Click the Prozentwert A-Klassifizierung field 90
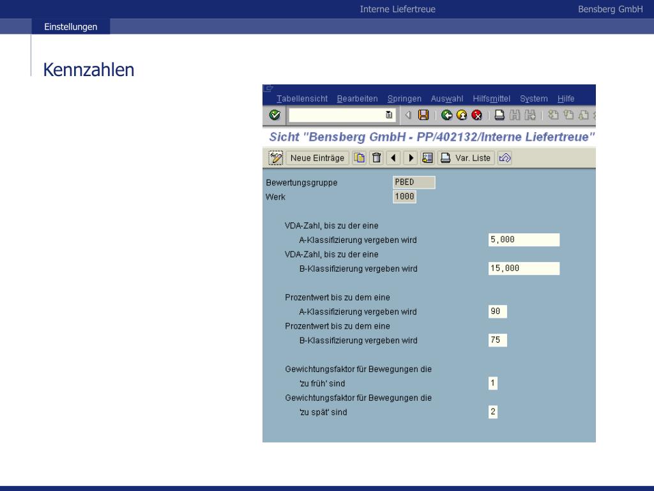This screenshot has width=654, height=491. 498,311
